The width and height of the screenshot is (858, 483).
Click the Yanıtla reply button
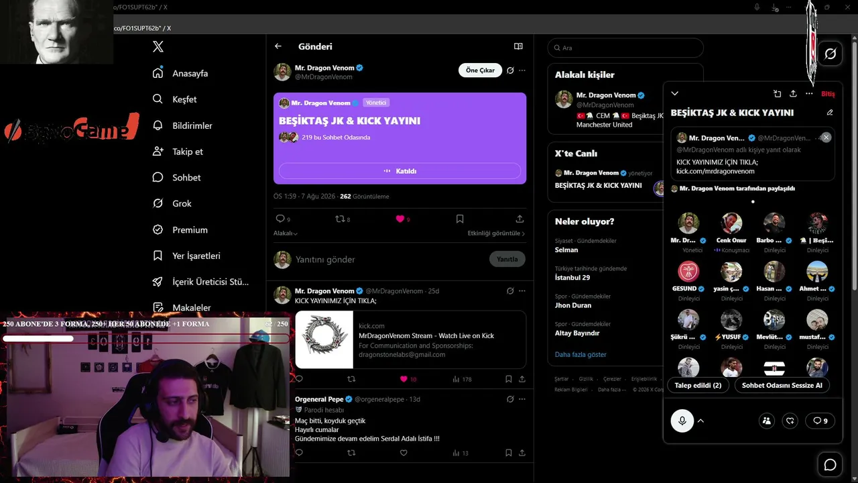[507, 260]
